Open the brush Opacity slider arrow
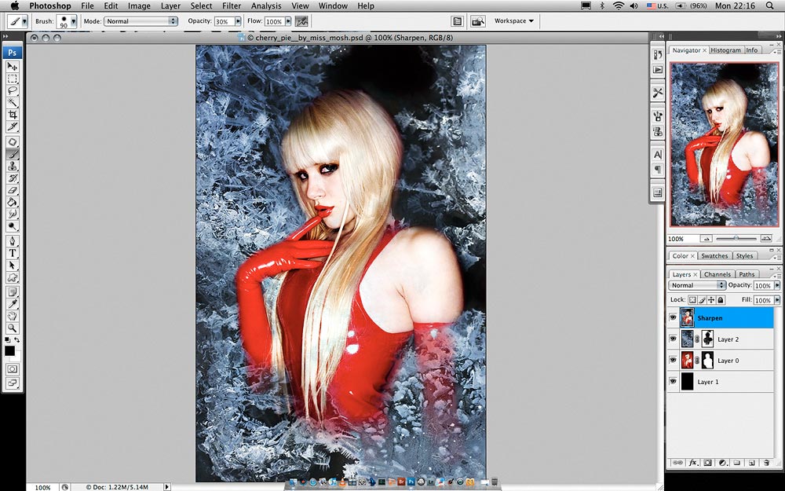 pyautogui.click(x=238, y=21)
